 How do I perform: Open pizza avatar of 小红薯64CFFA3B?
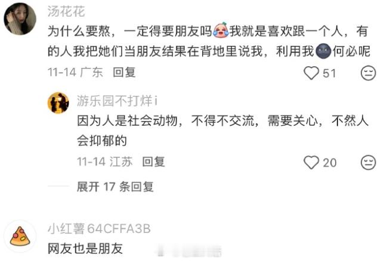[20, 236]
